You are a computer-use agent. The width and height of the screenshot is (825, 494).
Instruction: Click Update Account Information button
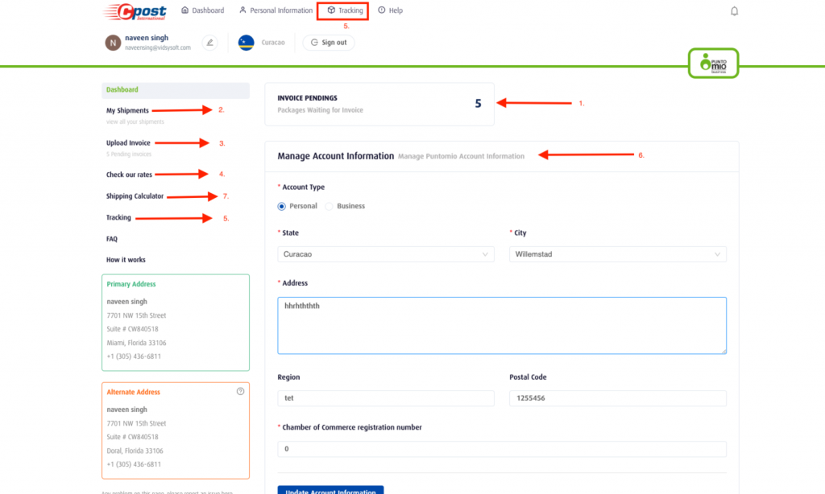(x=330, y=490)
